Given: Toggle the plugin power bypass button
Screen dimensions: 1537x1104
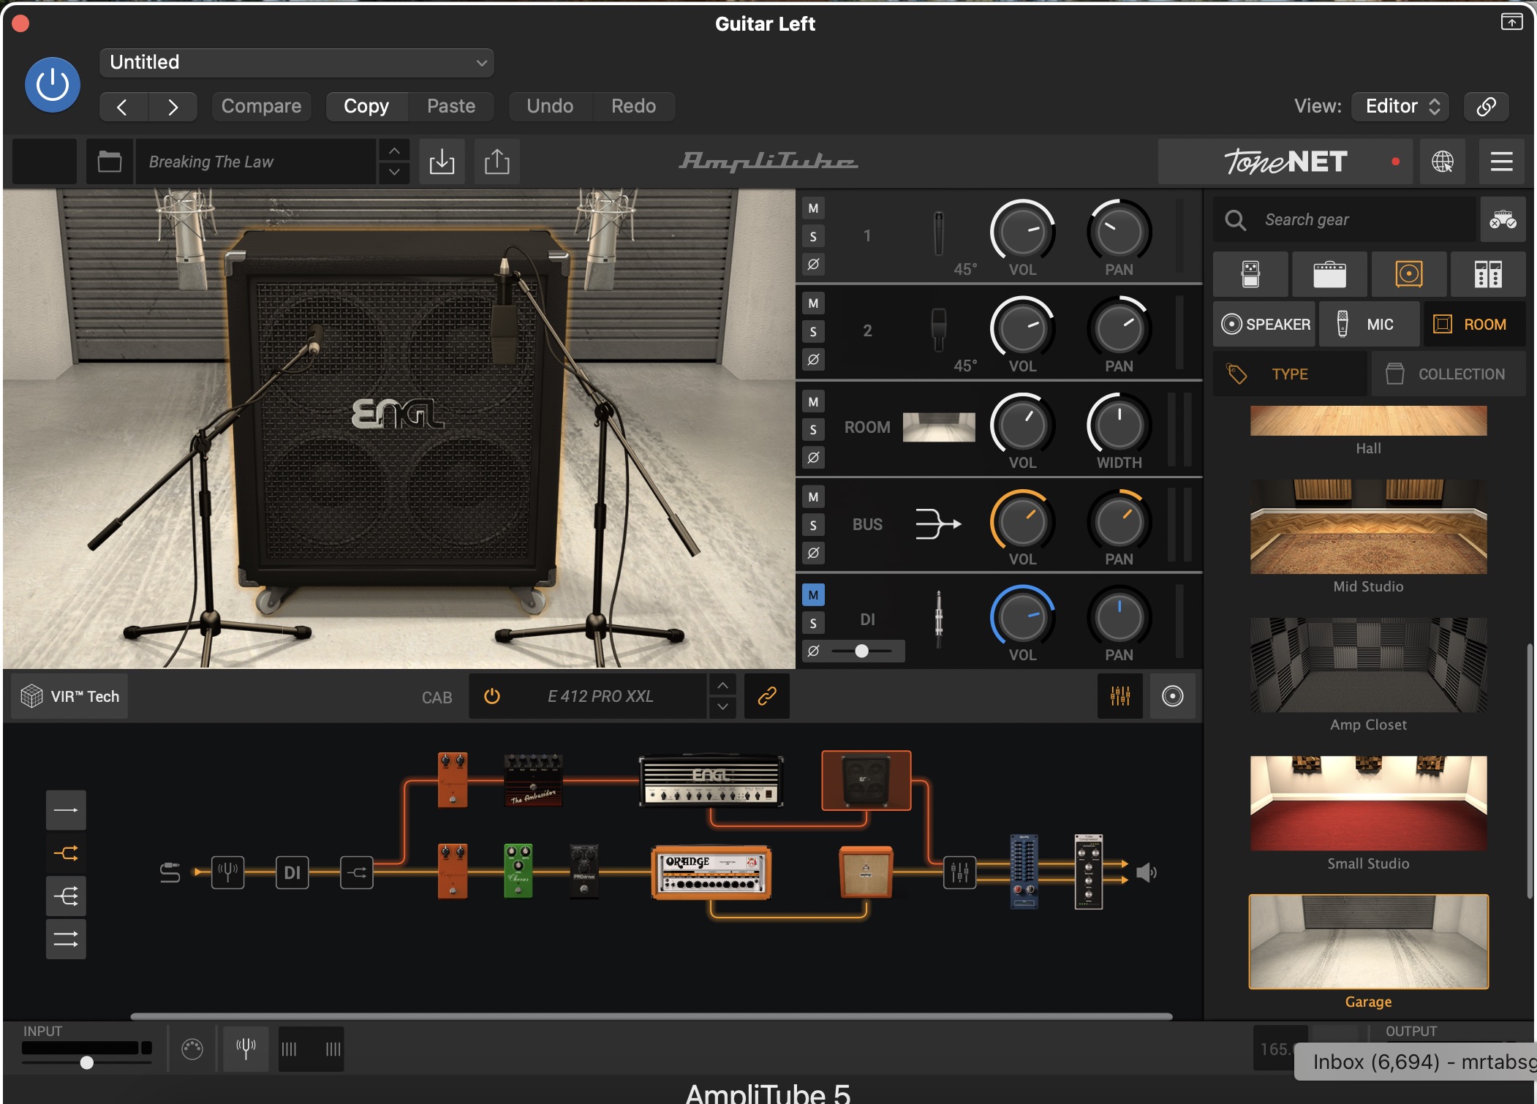Looking at the screenshot, I should coord(53,85).
